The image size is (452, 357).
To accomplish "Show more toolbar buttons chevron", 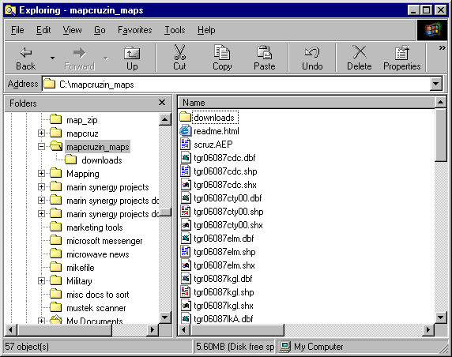I will coord(442,48).
